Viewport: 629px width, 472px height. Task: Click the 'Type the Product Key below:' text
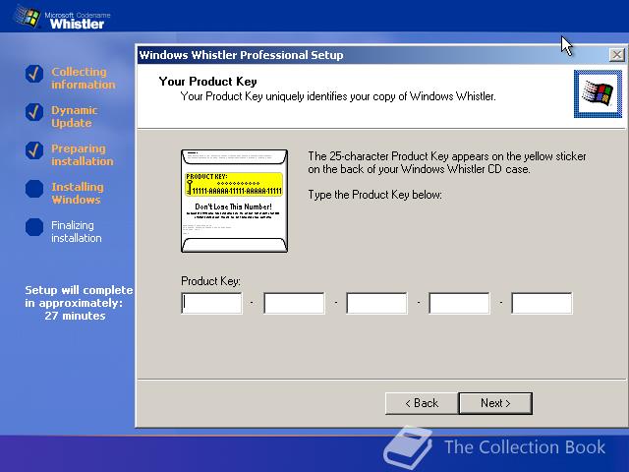coord(374,195)
